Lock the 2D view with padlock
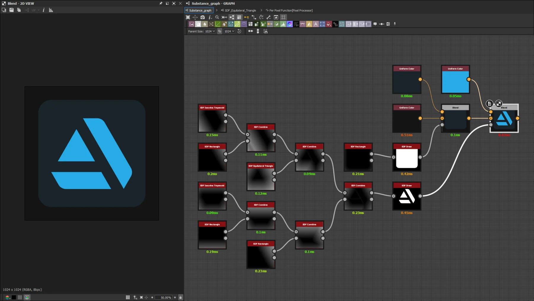Viewport: 534px width, 301px height. click(x=180, y=297)
